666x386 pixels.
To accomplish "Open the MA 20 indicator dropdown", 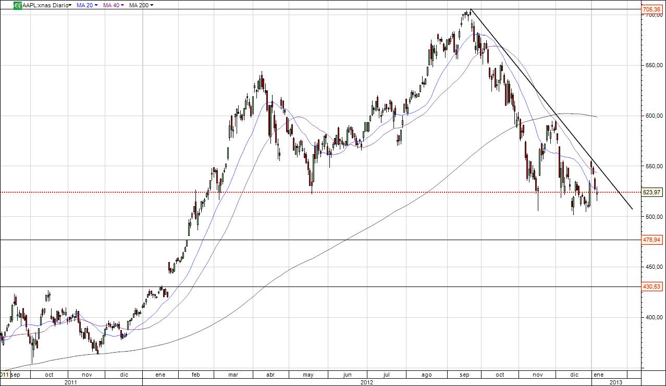I will point(87,5).
